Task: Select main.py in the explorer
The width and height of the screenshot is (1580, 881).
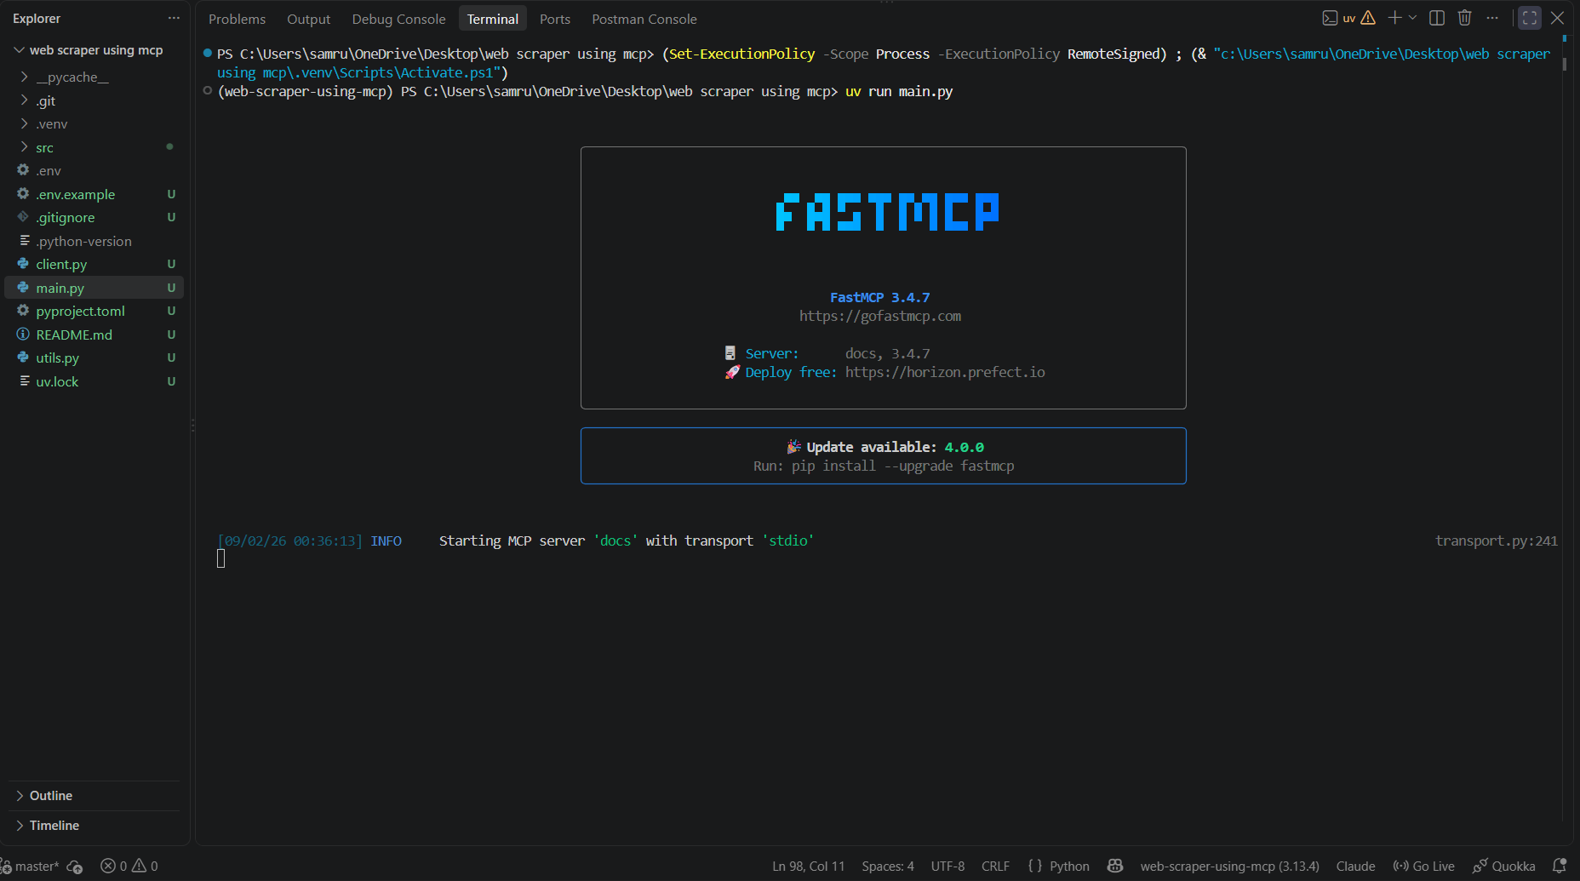Action: (95, 288)
